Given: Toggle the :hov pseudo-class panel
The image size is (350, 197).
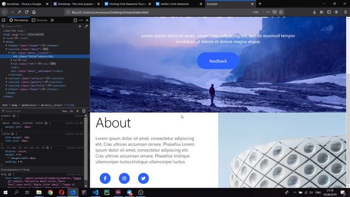Looking at the screenshot, I should [65, 111].
